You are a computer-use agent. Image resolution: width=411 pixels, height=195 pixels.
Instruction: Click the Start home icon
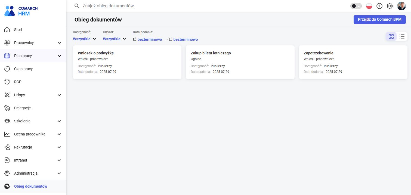pos(7,30)
